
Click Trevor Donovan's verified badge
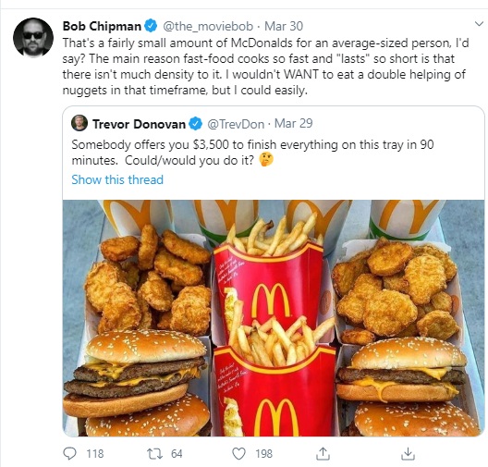point(195,124)
